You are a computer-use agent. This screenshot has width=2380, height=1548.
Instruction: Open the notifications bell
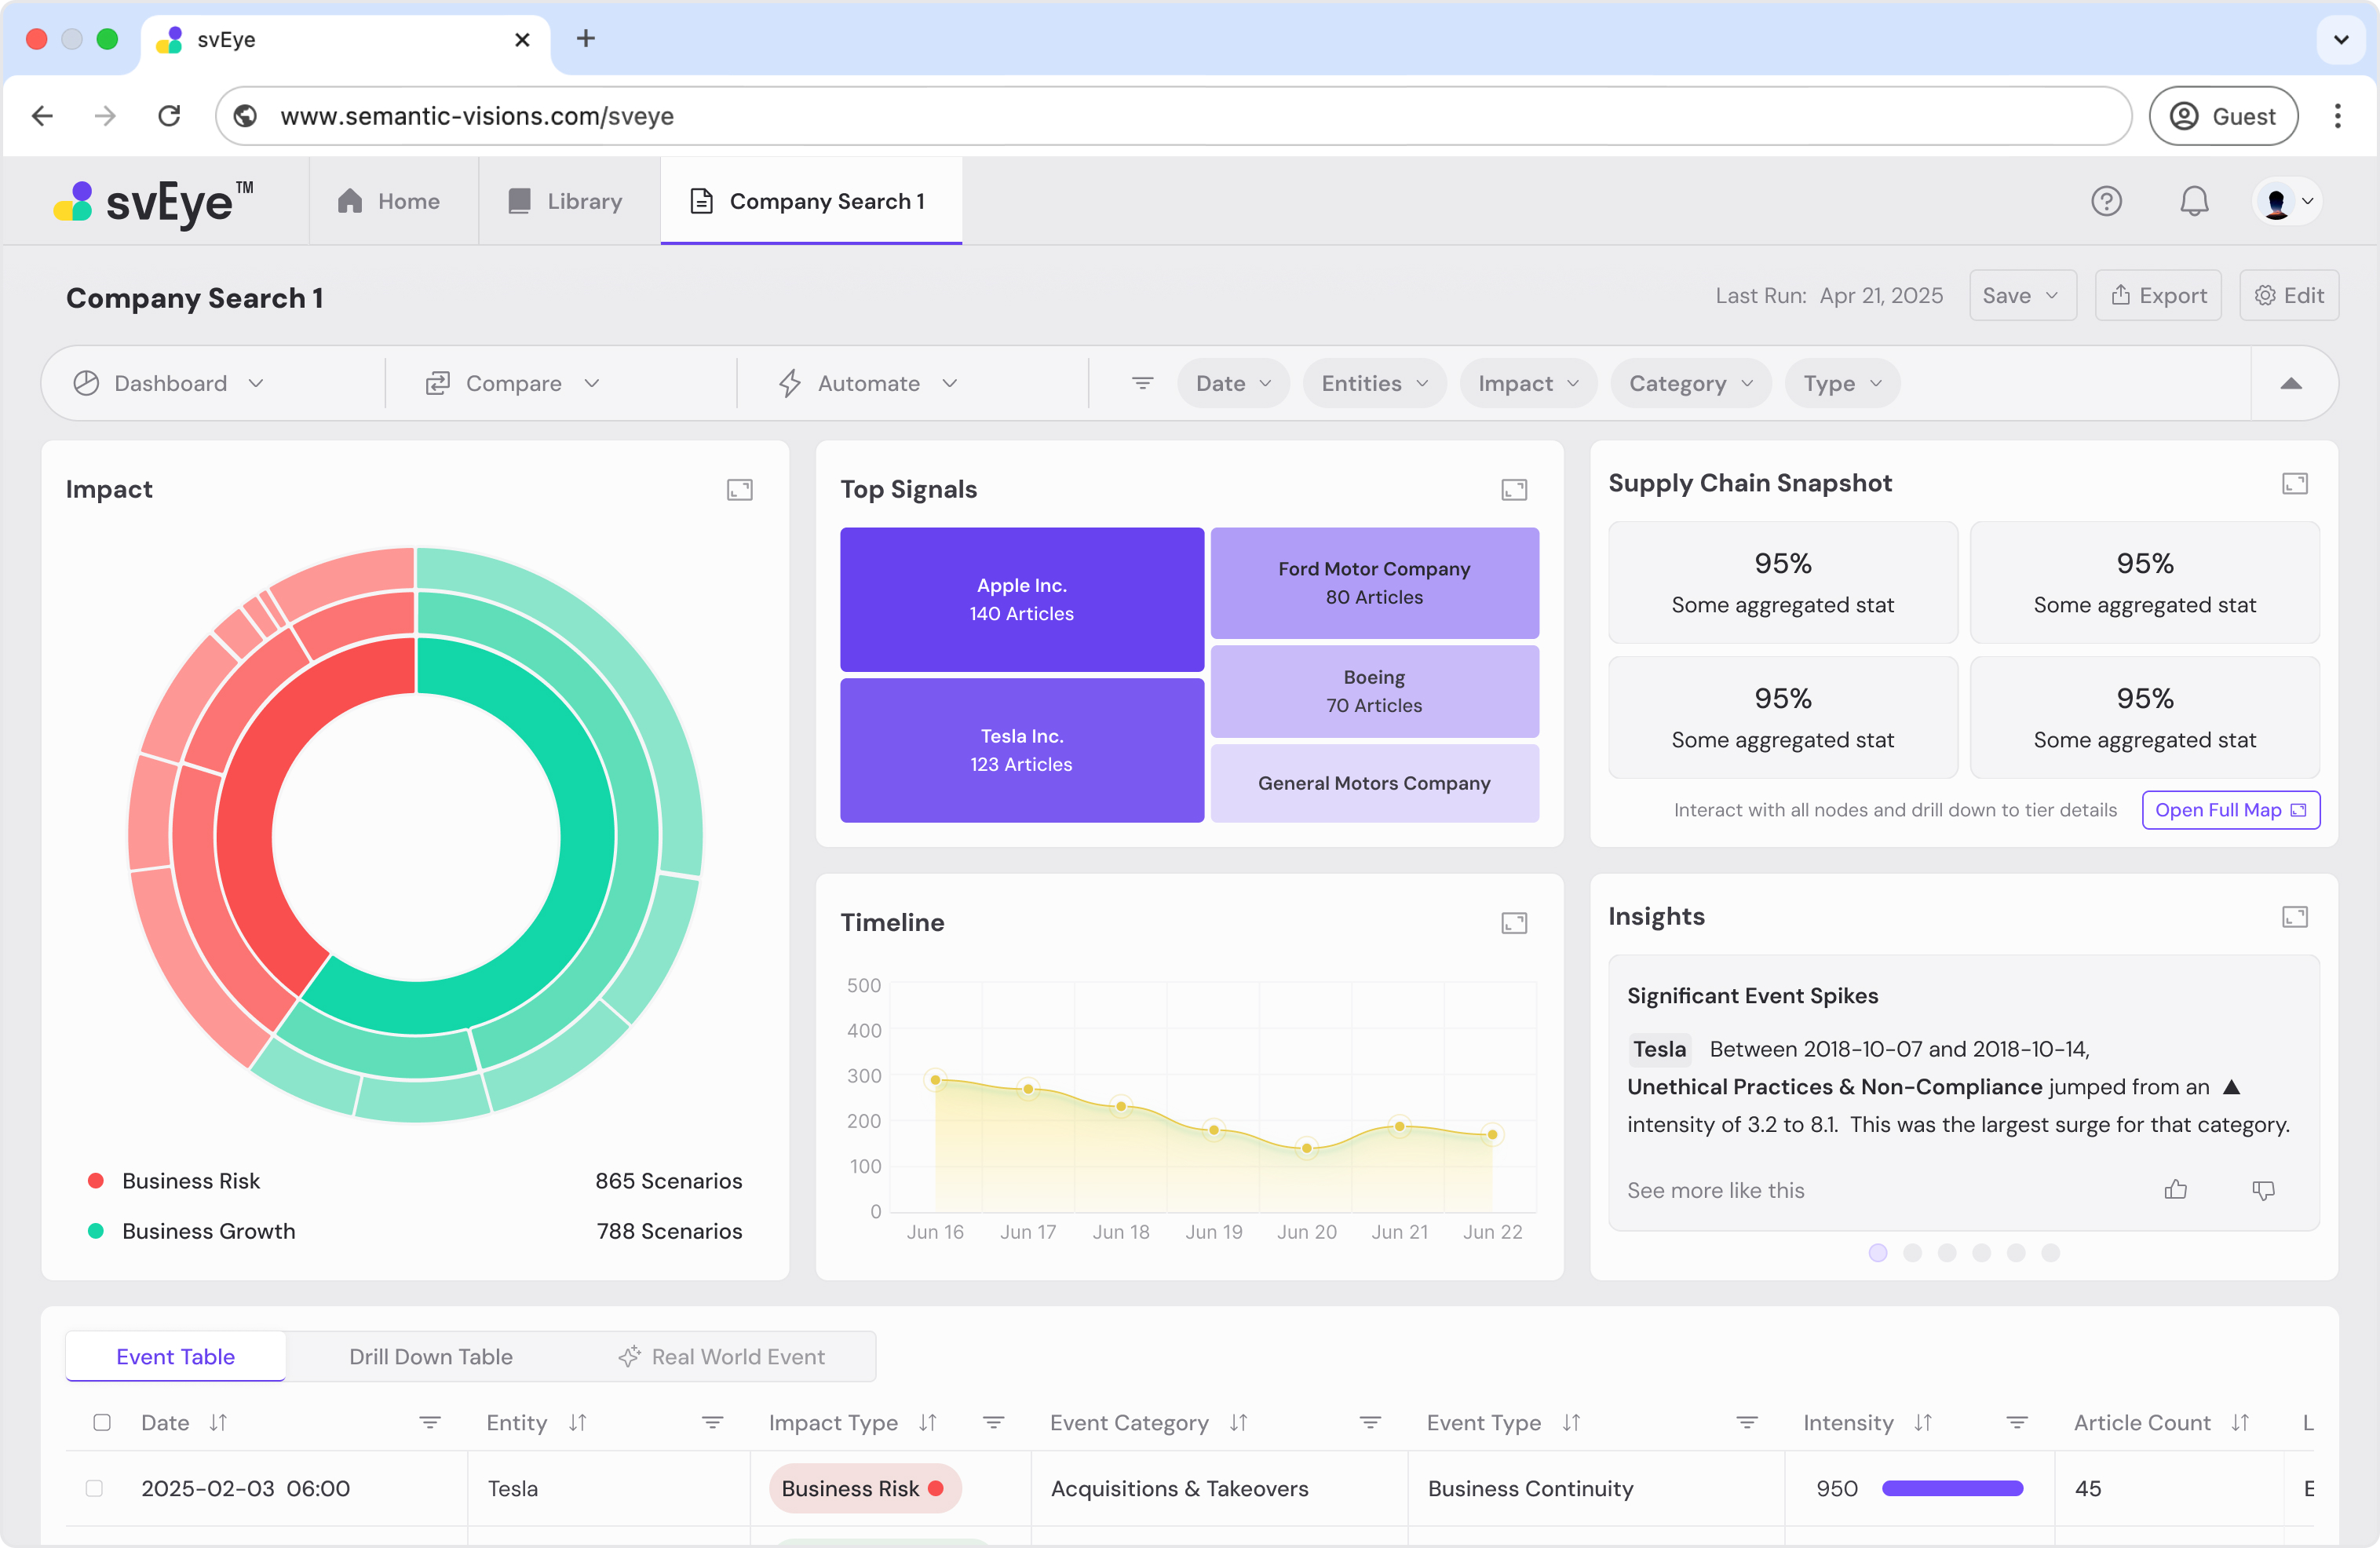[2194, 201]
